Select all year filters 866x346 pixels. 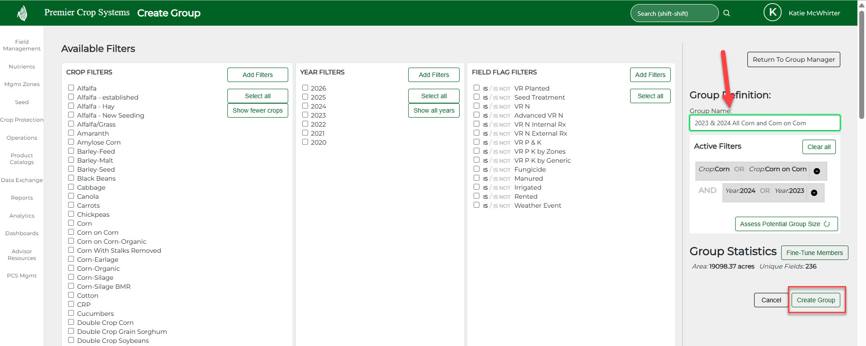(434, 96)
